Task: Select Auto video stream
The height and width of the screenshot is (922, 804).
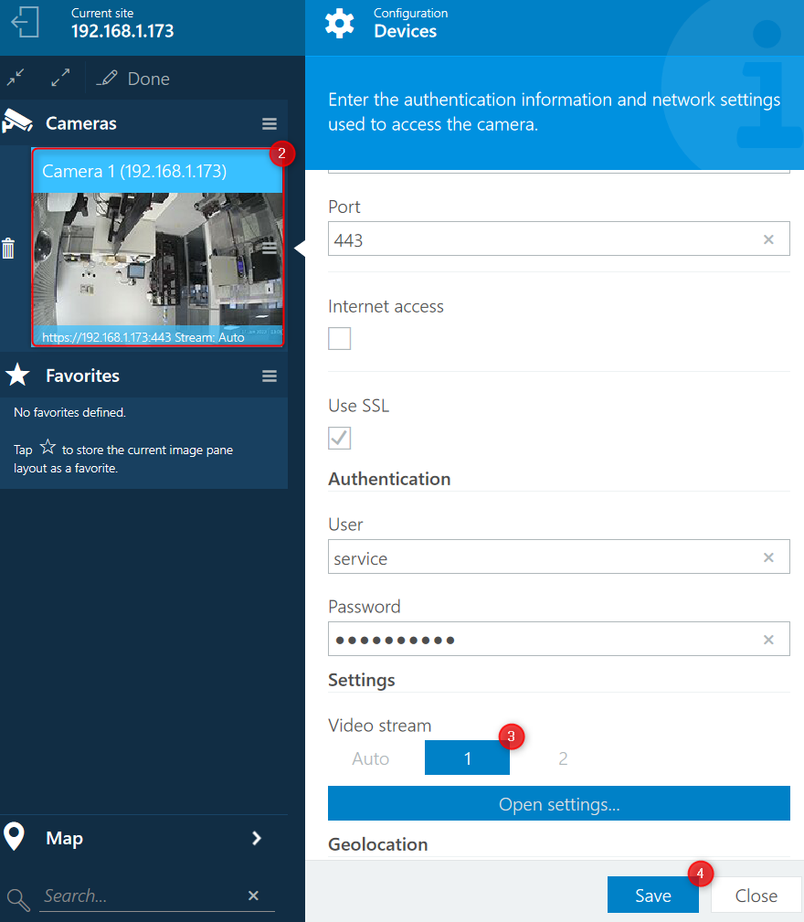Action: pyautogui.click(x=370, y=758)
